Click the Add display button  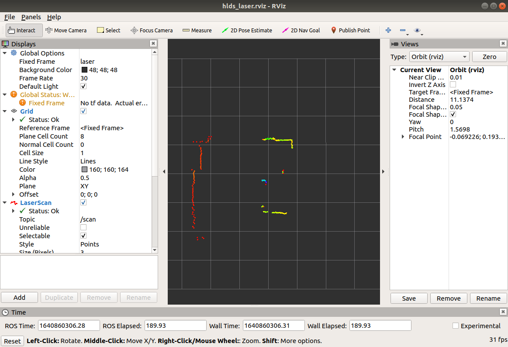[20, 298]
